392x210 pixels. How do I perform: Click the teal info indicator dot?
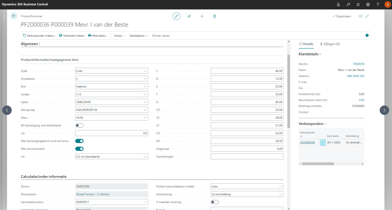coord(367,35)
